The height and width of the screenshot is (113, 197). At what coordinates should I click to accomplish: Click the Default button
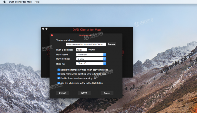[x=62, y=93]
